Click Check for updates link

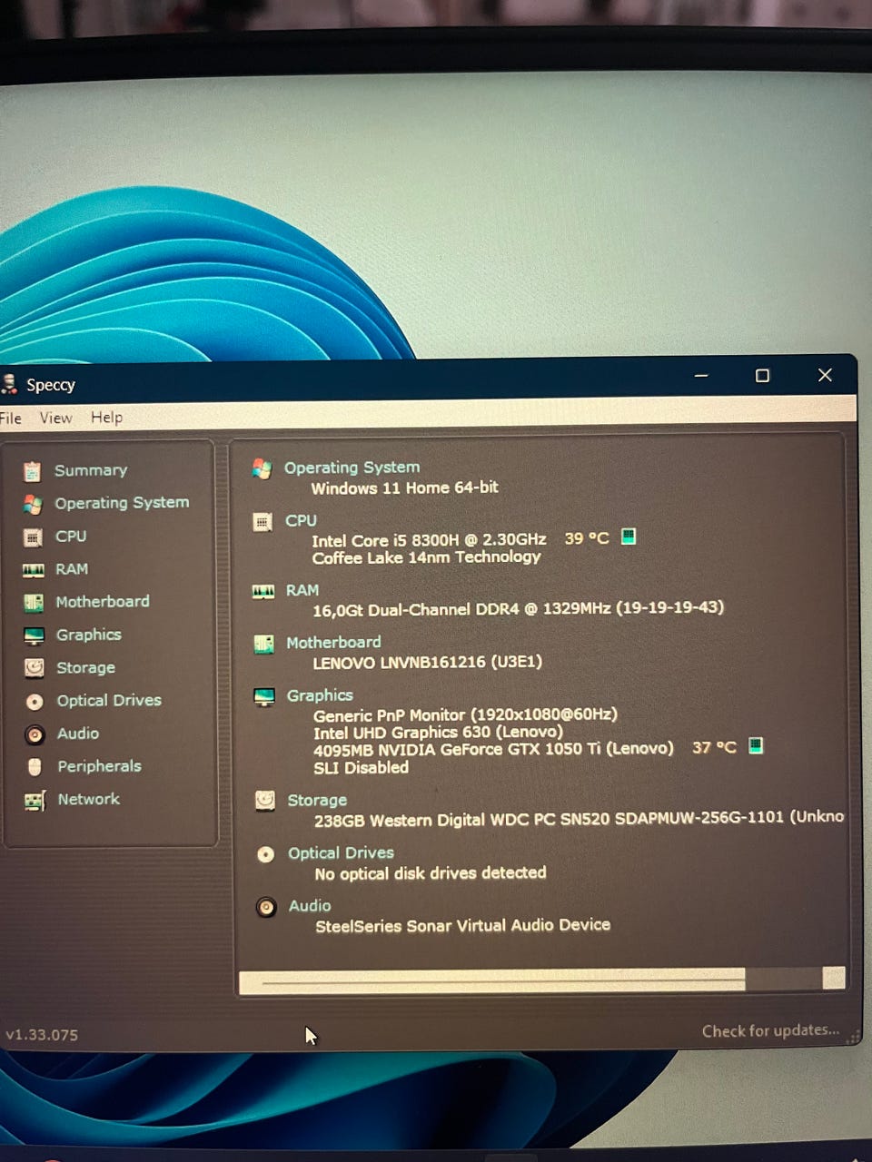[770, 1030]
